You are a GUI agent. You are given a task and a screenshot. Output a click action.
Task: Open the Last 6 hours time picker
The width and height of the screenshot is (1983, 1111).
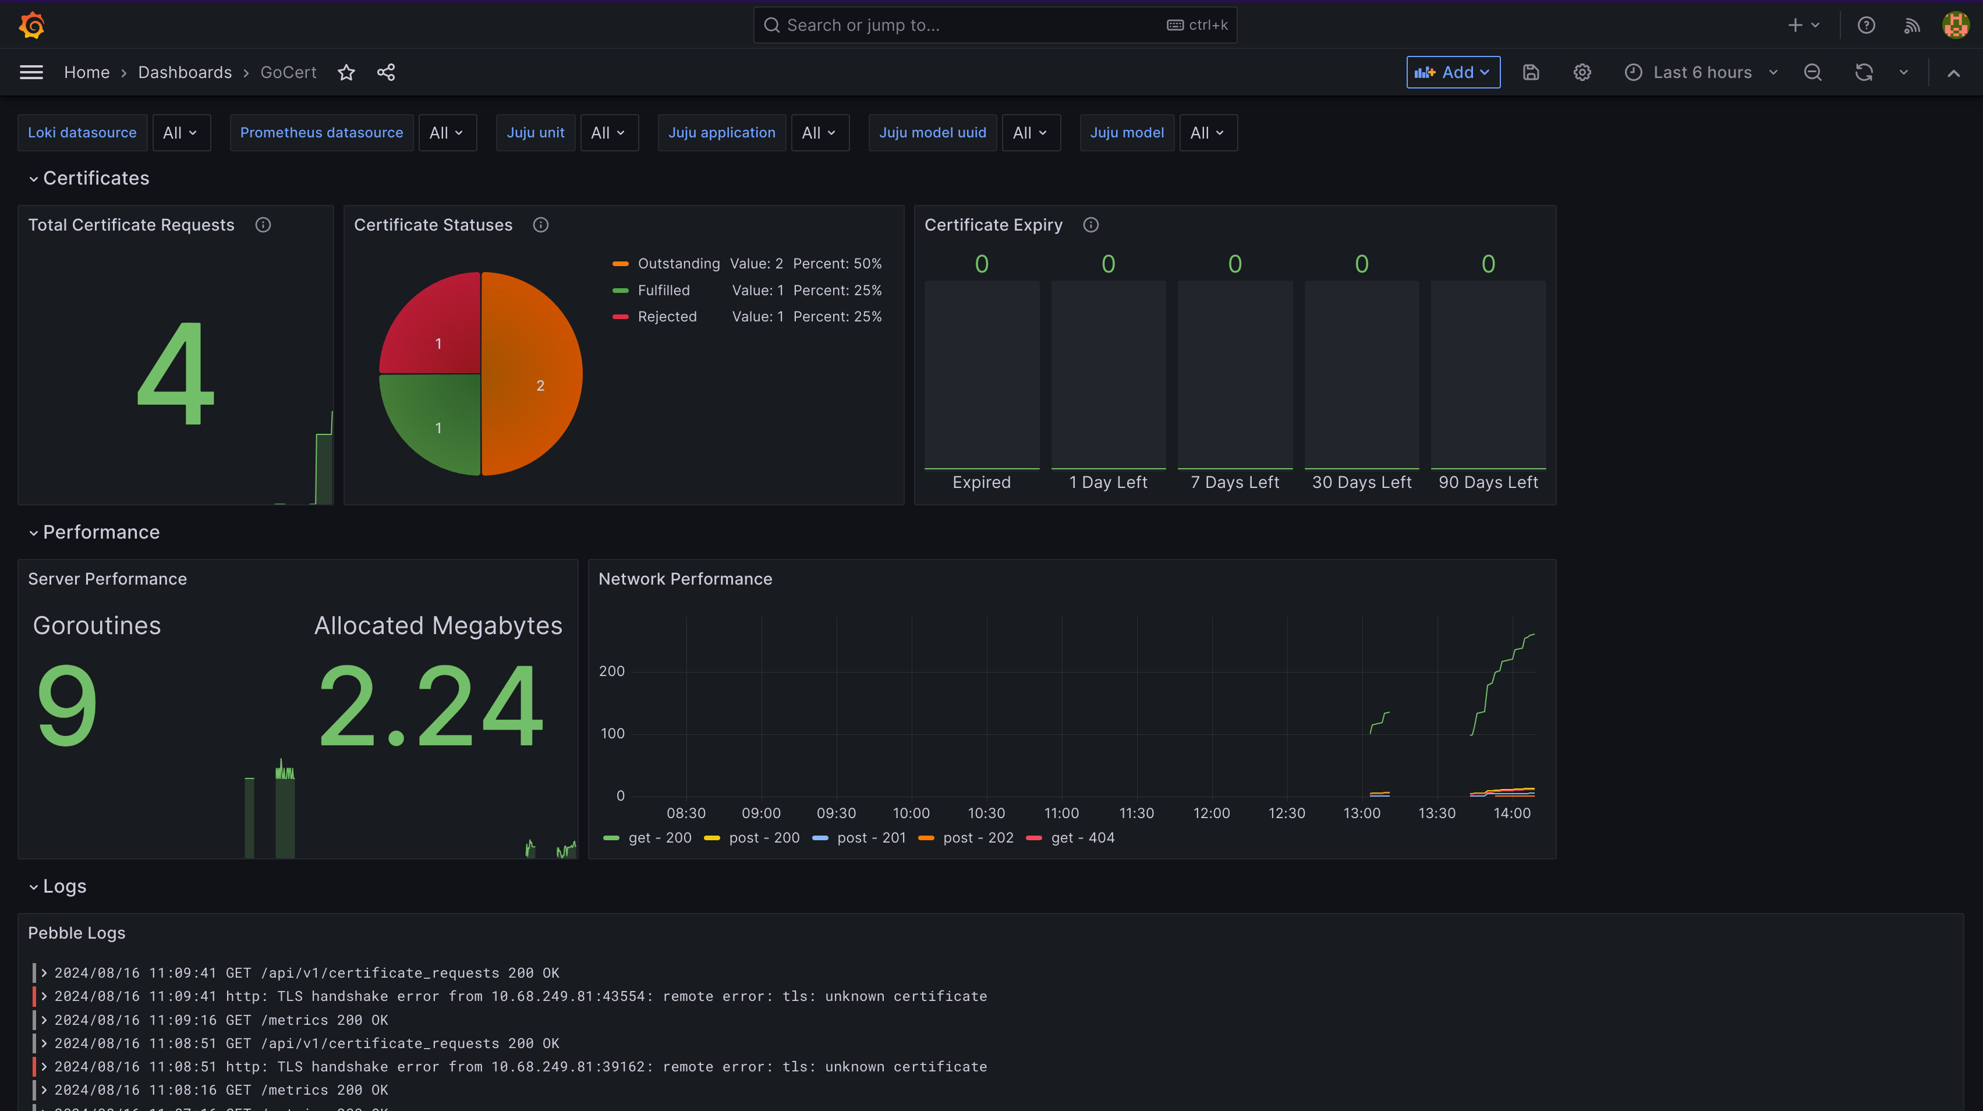click(1701, 72)
